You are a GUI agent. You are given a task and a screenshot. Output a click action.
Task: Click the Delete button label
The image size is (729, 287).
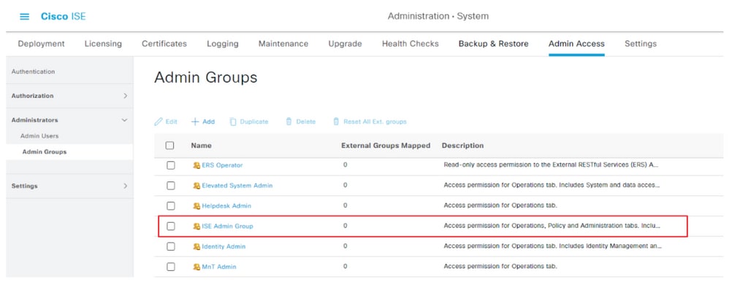pos(306,122)
